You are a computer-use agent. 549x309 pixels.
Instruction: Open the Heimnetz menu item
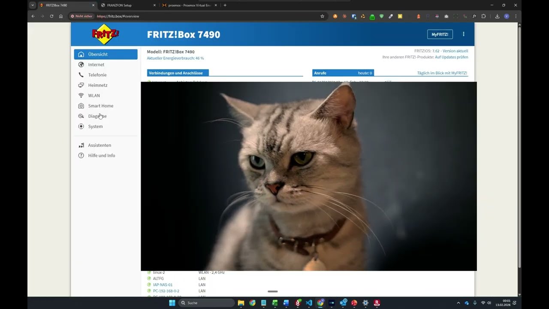[106, 85]
